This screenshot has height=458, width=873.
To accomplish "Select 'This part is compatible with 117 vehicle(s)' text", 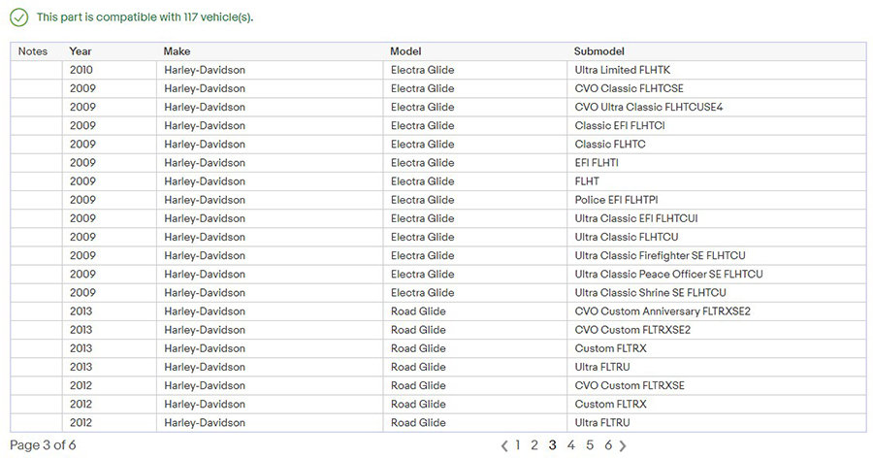I will point(145,17).
